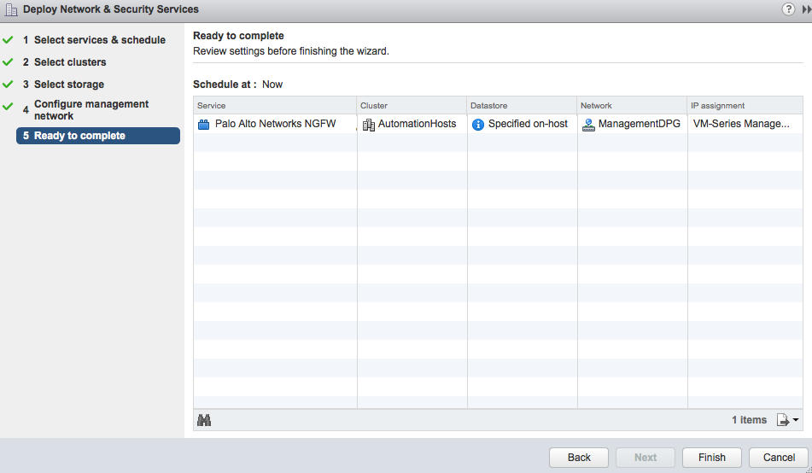Click the green checkmark for Select clusters
Image resolution: width=812 pixels, height=473 pixels.
tap(8, 62)
